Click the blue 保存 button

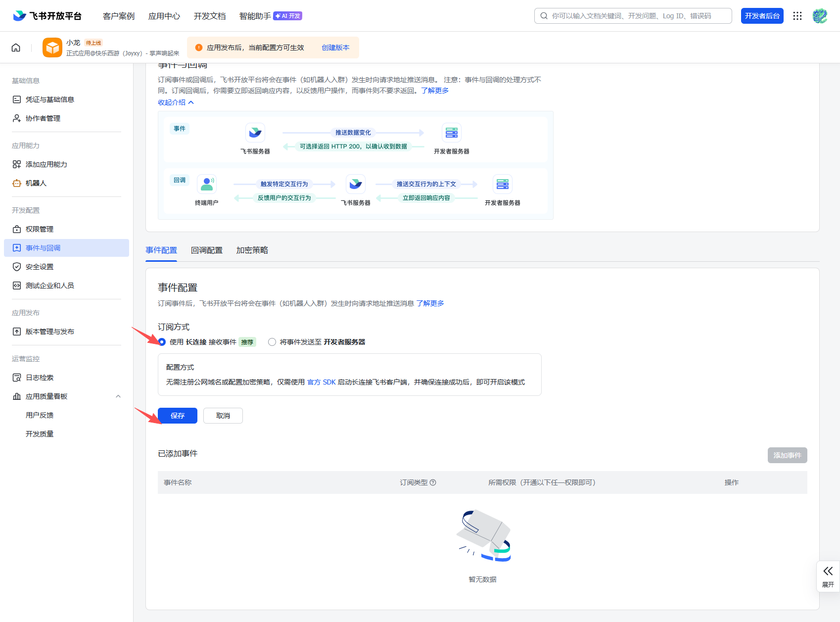click(x=178, y=416)
